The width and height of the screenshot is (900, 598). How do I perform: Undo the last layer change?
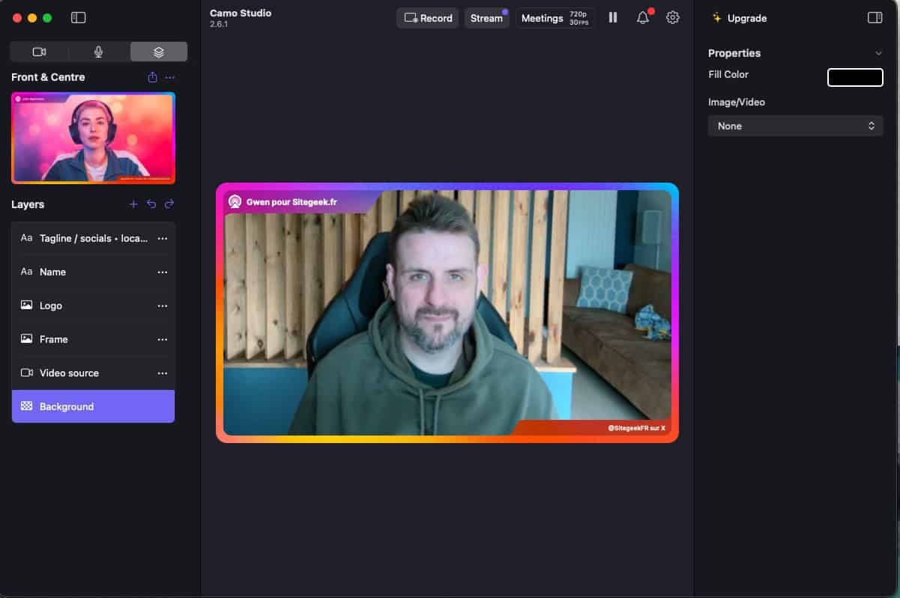[x=151, y=204]
